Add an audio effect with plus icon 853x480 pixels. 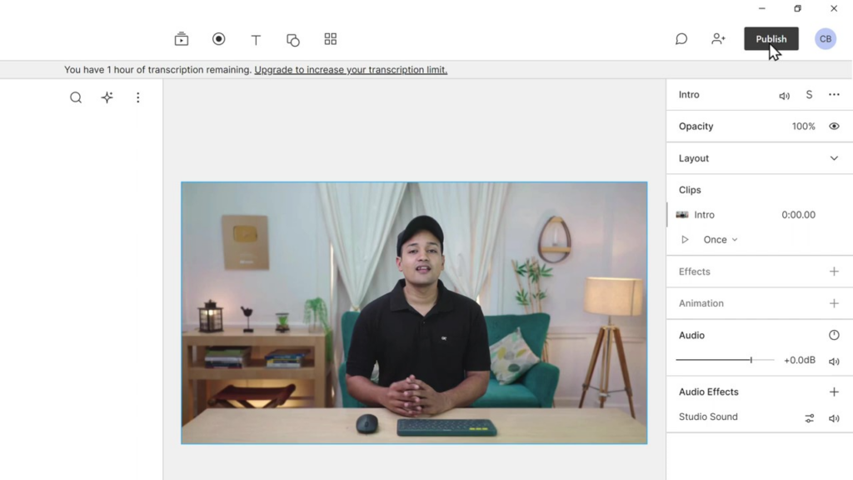click(x=834, y=392)
